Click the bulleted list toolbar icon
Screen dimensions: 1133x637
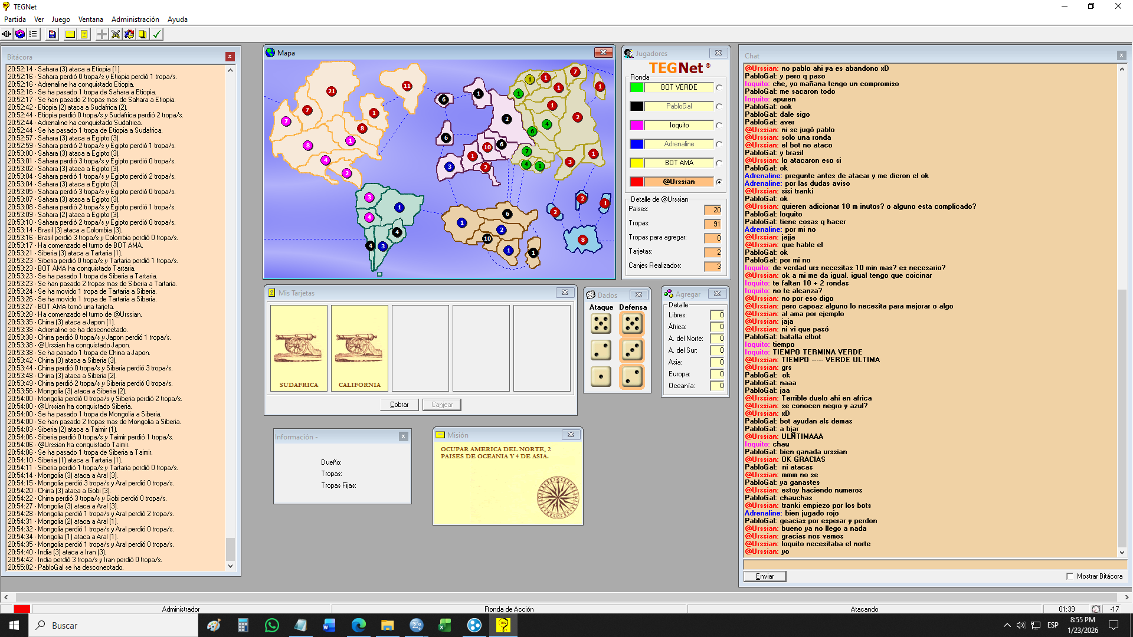point(33,34)
